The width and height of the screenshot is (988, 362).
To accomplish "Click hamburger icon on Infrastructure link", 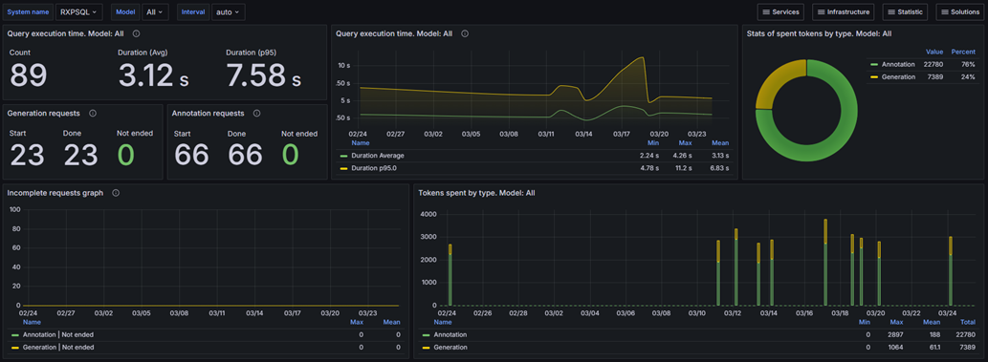I will click(821, 12).
